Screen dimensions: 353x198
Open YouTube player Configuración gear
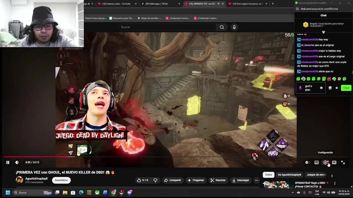point(325,163)
